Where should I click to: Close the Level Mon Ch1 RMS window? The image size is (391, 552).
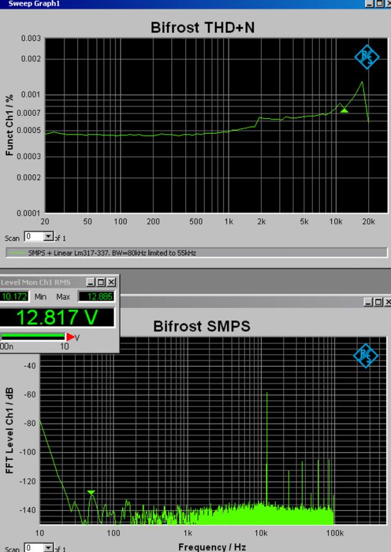pos(111,282)
